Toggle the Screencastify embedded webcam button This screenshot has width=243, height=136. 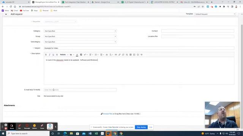click(50, 127)
